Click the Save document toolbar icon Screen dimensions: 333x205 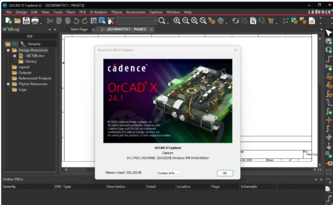[26, 21]
